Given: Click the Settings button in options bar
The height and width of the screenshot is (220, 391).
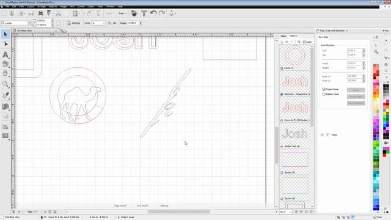Looking at the screenshot, I should tap(73, 23).
